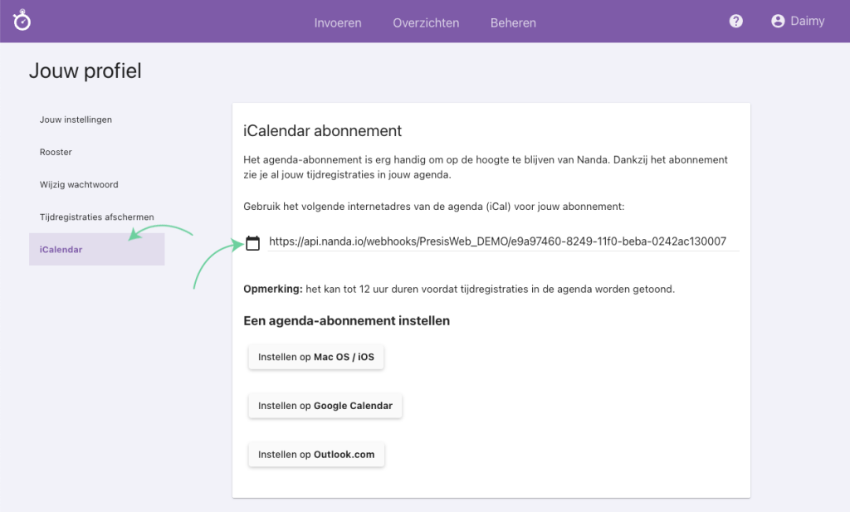Open Tijdregistraties afschermen settings
This screenshot has height=512, width=850.
[x=96, y=217]
